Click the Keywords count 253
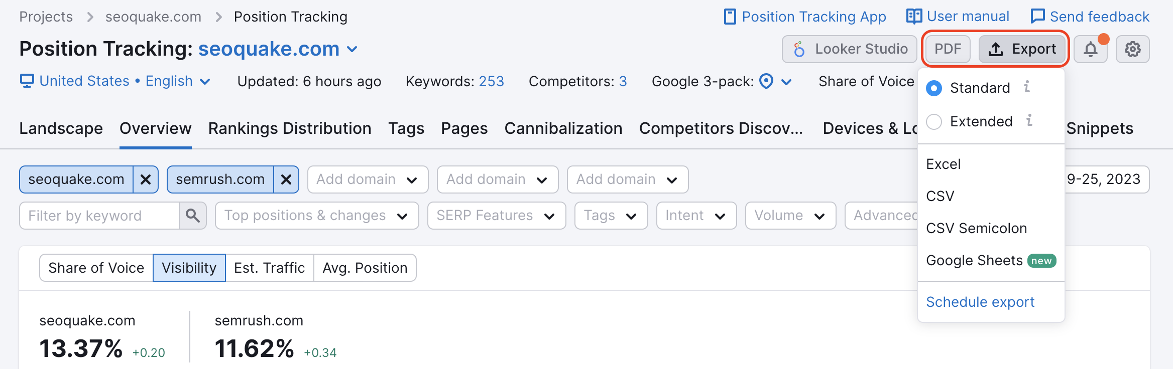Screen dimensions: 1173x369 [492, 81]
